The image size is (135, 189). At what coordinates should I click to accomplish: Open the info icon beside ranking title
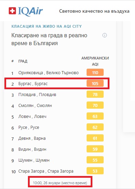point(104,35)
